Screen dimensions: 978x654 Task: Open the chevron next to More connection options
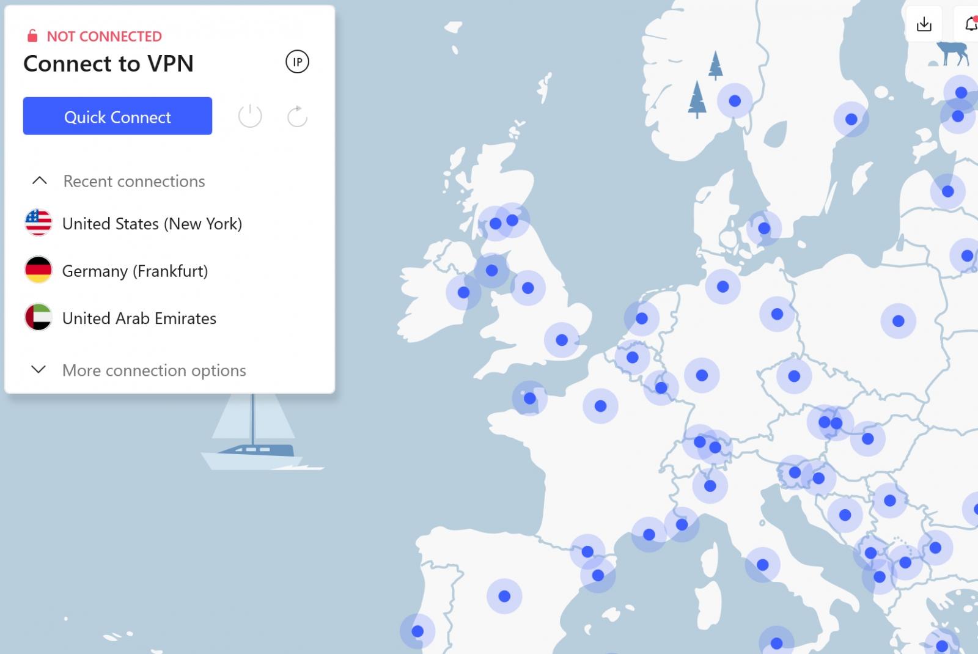pos(39,369)
